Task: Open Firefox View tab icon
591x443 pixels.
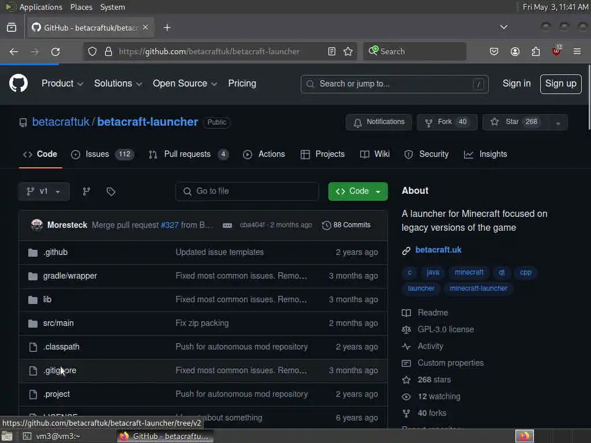Action: pyautogui.click(x=12, y=28)
